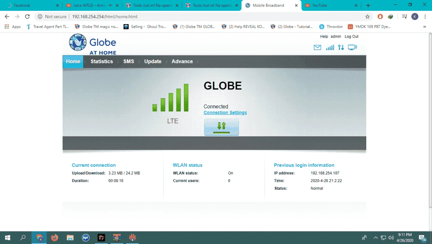Open the Chrome profile avatar K
Viewport: 432px width, 244px height.
click(x=415, y=17)
